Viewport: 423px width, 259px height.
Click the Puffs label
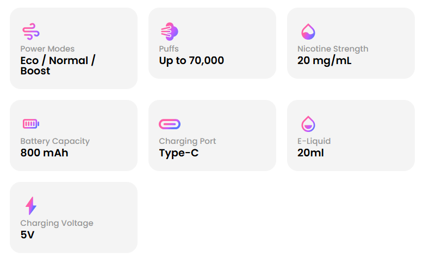click(169, 49)
